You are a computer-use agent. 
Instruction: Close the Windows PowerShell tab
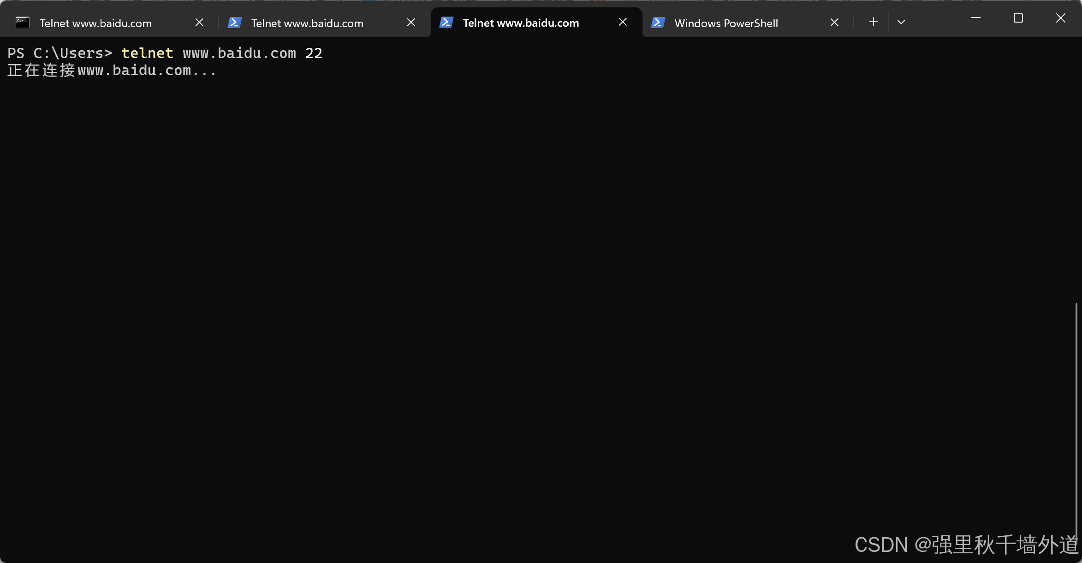point(834,23)
